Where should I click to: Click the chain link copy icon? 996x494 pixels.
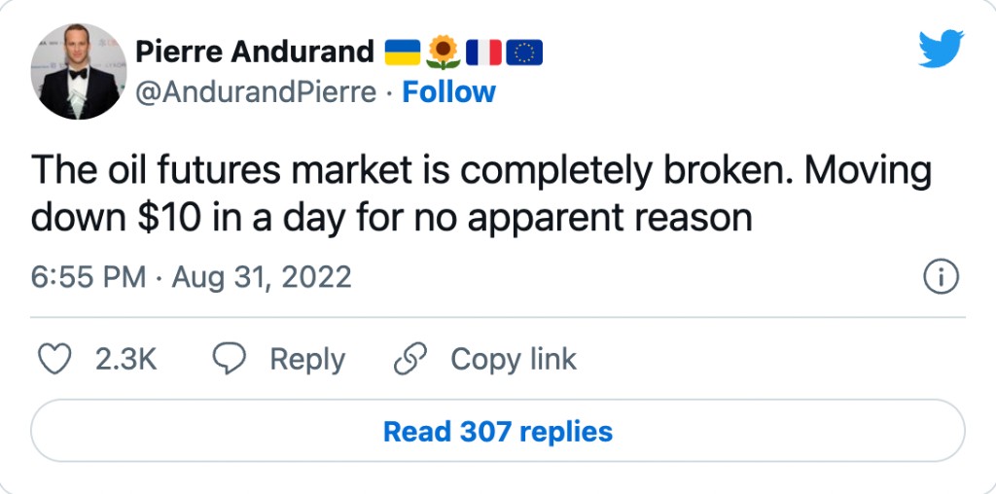tap(409, 360)
